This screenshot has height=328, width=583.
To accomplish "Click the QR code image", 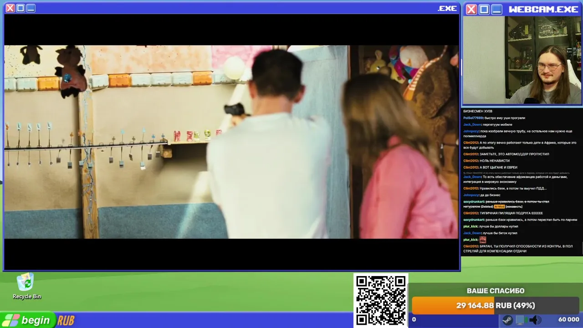I will pos(381,301).
